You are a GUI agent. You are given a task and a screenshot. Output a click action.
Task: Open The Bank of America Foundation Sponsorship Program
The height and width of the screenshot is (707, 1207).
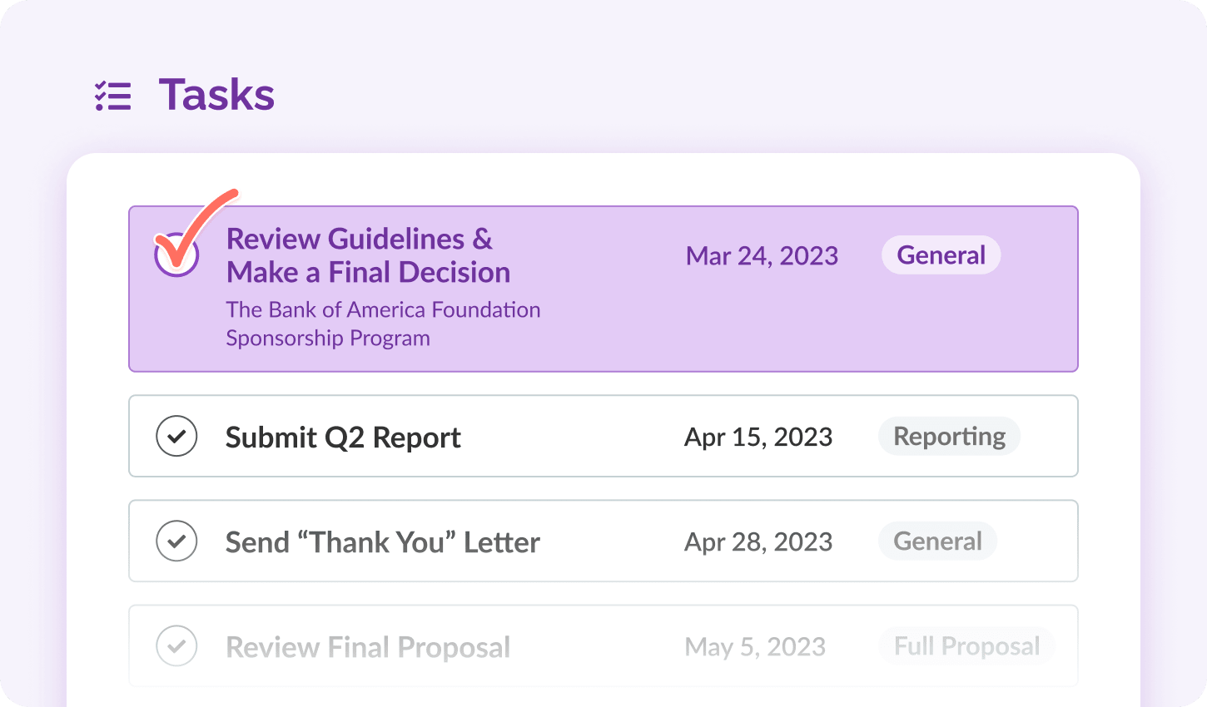tap(383, 324)
